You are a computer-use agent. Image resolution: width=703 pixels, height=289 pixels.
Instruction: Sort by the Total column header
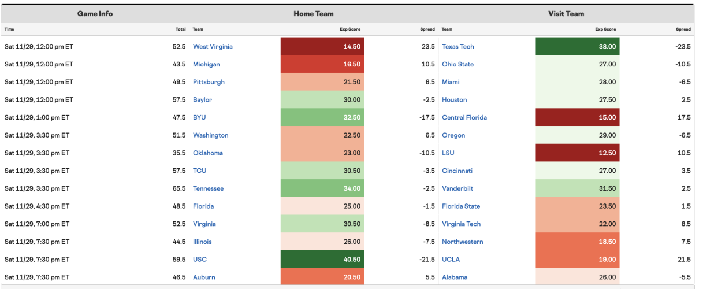pyautogui.click(x=181, y=29)
